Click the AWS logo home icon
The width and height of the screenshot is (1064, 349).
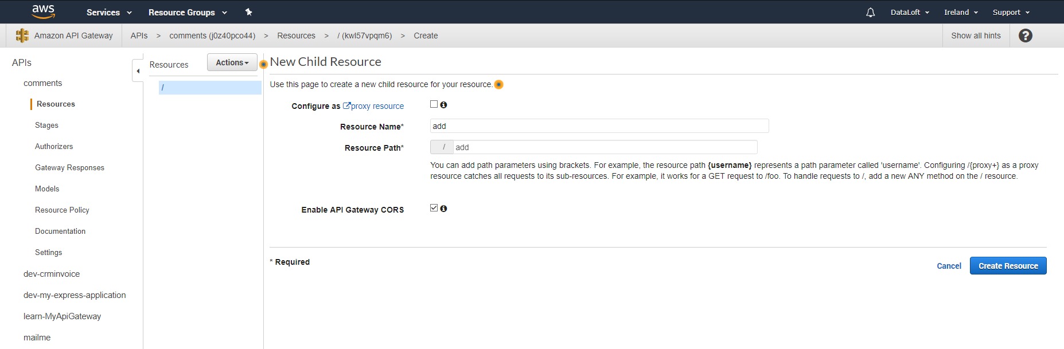43,11
